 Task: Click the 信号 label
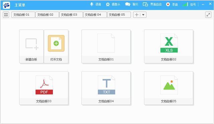pyautogui.click(x=193, y=4)
